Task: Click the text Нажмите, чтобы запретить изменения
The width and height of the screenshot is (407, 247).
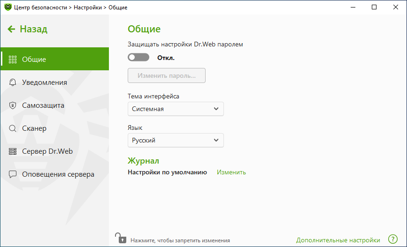Action: (180, 240)
